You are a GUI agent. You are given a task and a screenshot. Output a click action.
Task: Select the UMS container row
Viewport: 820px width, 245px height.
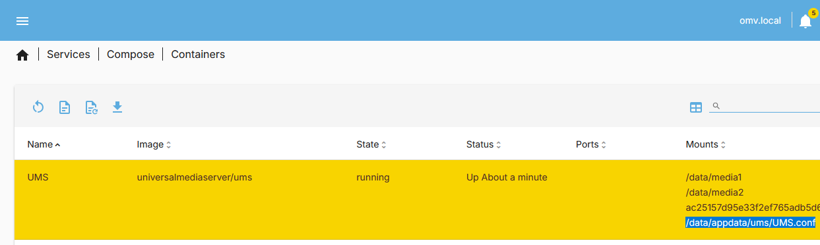pyautogui.click(x=417, y=200)
